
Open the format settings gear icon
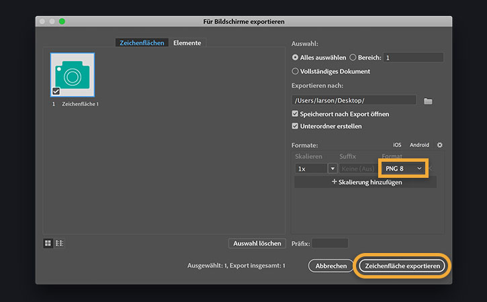pos(440,145)
